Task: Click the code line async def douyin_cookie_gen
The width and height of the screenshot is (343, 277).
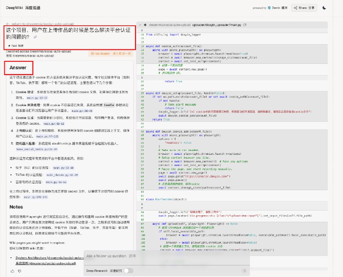Action: point(179,132)
